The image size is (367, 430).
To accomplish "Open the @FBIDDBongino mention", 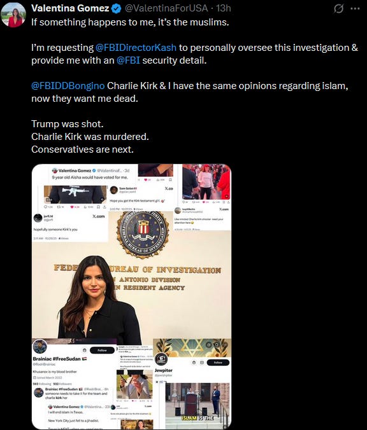I will point(68,86).
